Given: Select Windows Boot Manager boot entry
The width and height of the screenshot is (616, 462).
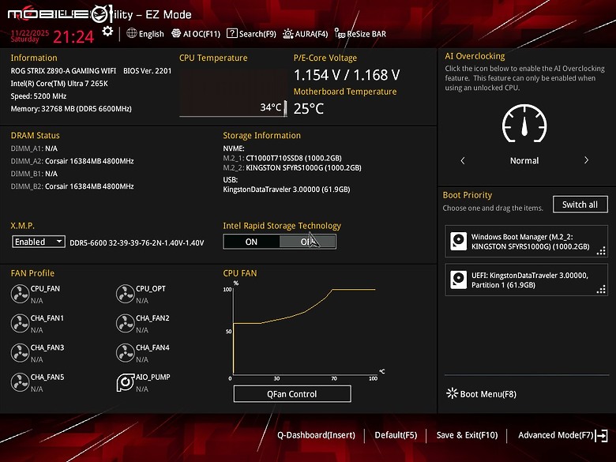Looking at the screenshot, I should [x=526, y=242].
